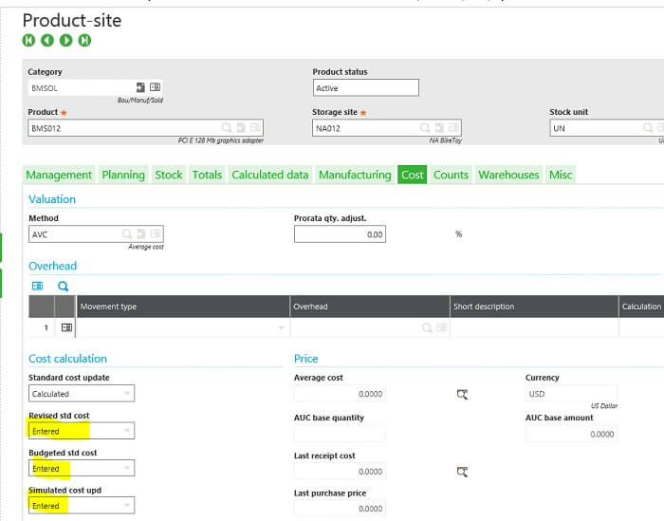Selection list icon in Storage site field
664x521 pixels.
tap(453, 127)
